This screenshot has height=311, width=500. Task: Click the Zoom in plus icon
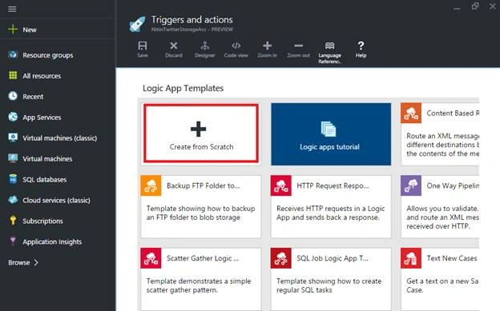[x=267, y=46]
